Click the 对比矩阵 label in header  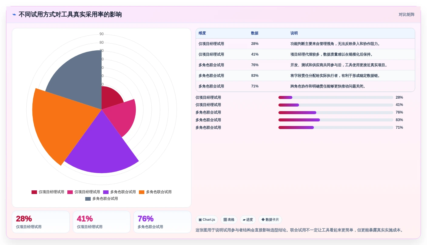pos(406,15)
